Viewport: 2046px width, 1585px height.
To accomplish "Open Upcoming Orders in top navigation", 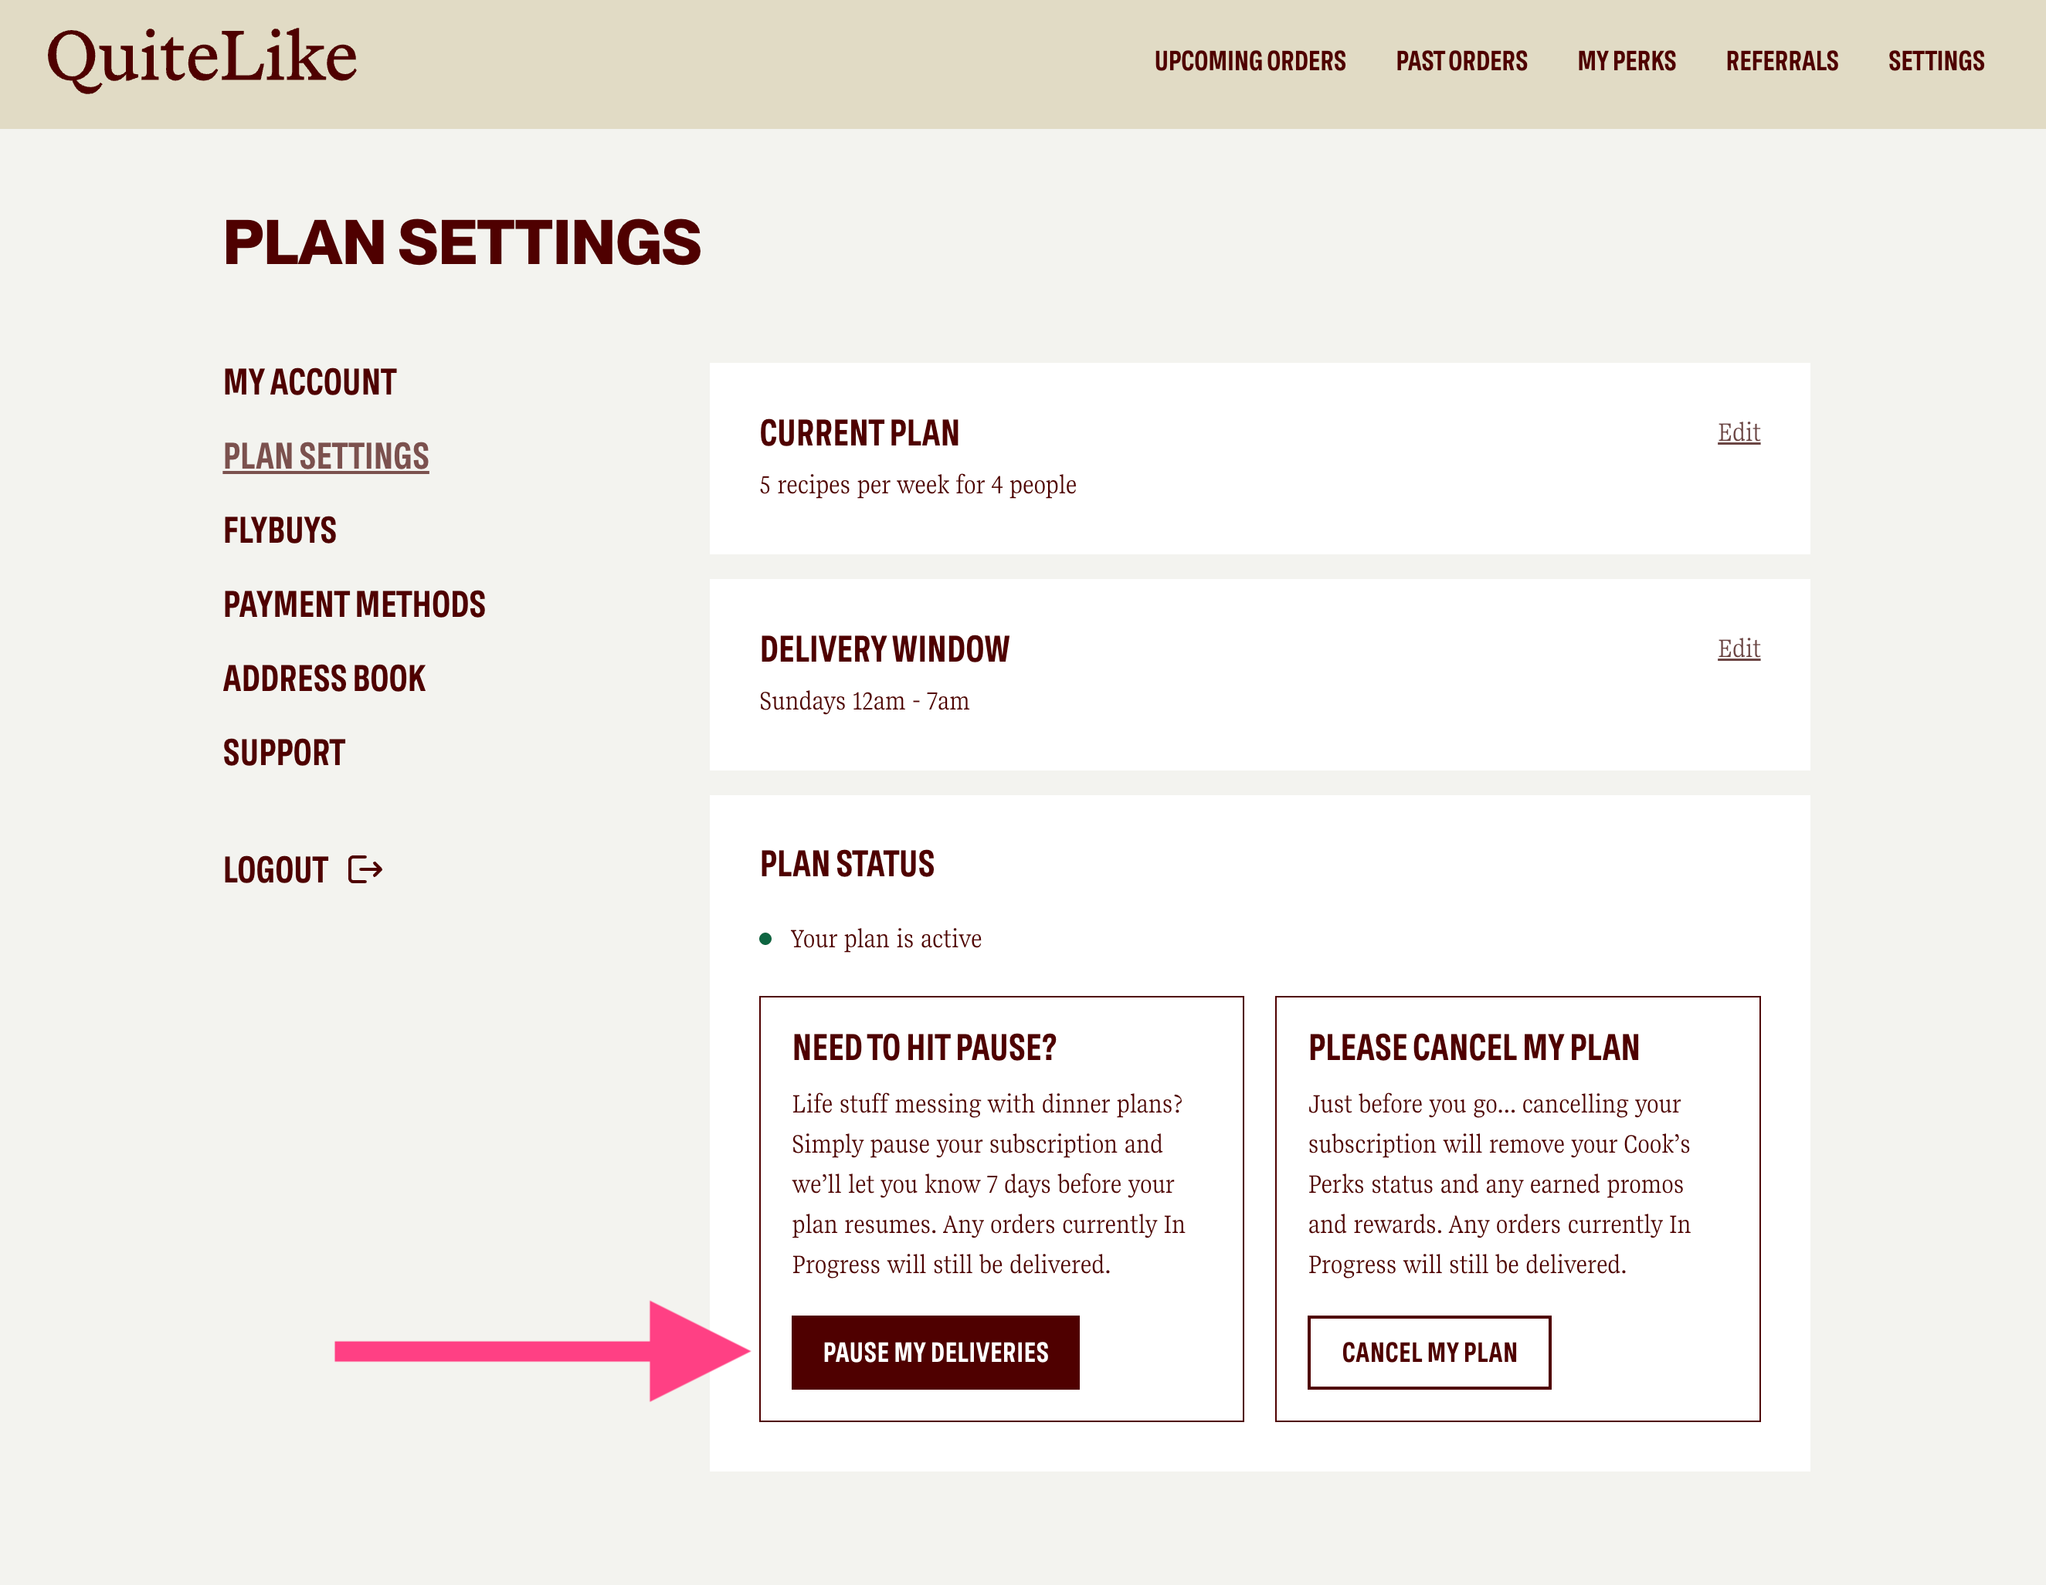I will point(1250,61).
